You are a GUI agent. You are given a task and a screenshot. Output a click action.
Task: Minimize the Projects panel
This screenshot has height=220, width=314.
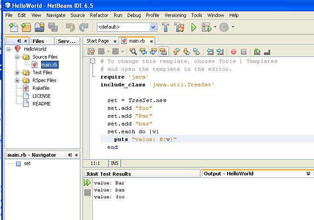tap(19, 41)
